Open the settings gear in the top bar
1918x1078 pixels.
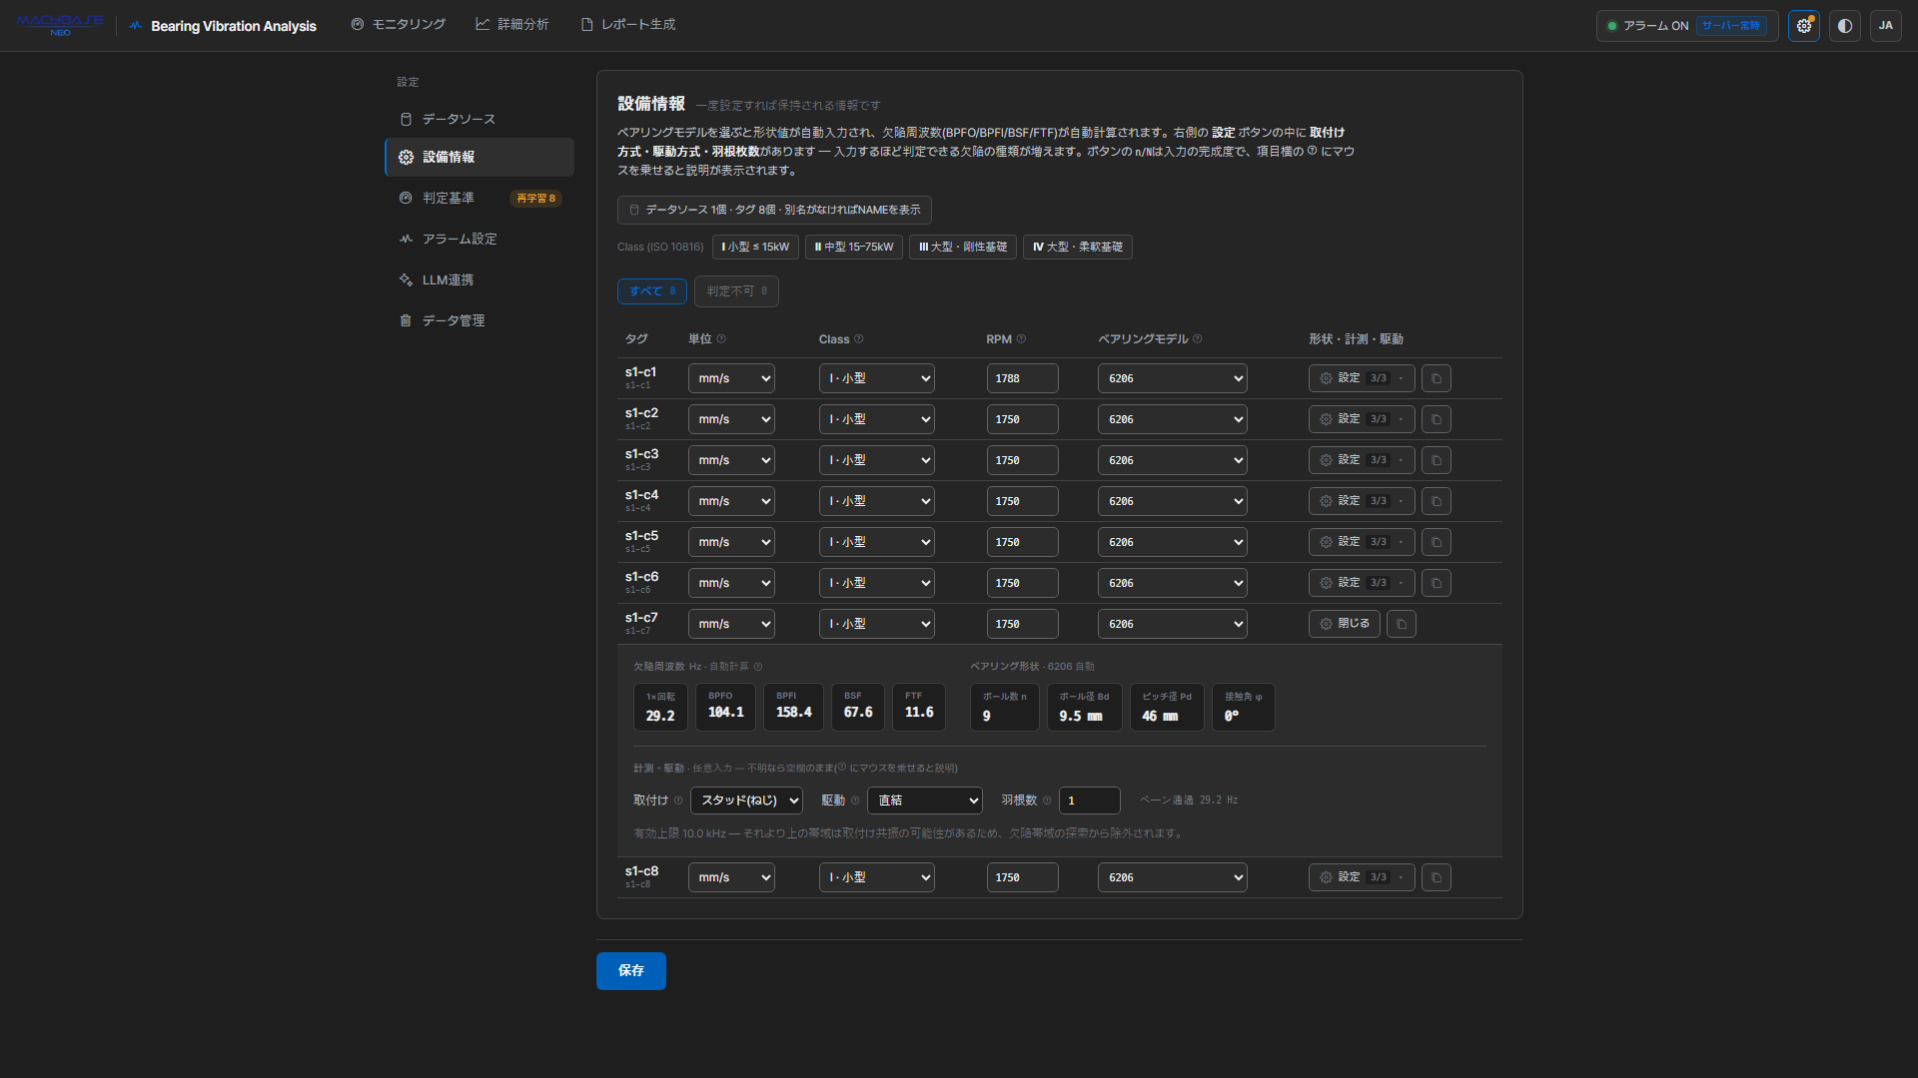tap(1803, 26)
